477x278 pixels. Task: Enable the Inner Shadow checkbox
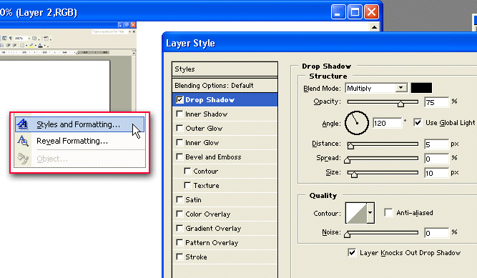[x=180, y=114]
